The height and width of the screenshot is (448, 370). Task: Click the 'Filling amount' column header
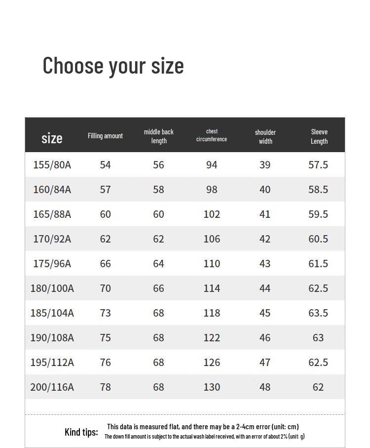[x=105, y=136]
